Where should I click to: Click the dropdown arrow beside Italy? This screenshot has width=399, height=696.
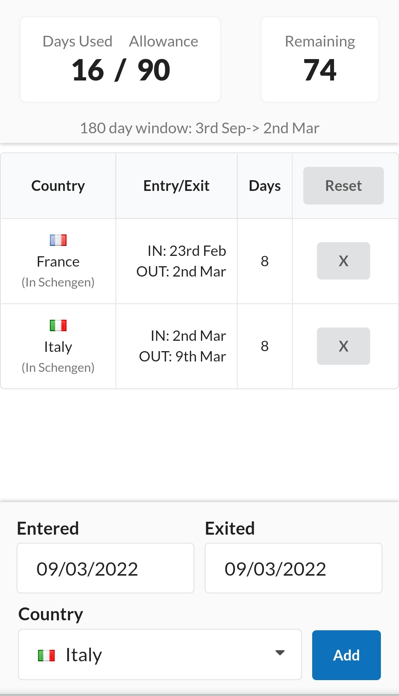pos(280,653)
